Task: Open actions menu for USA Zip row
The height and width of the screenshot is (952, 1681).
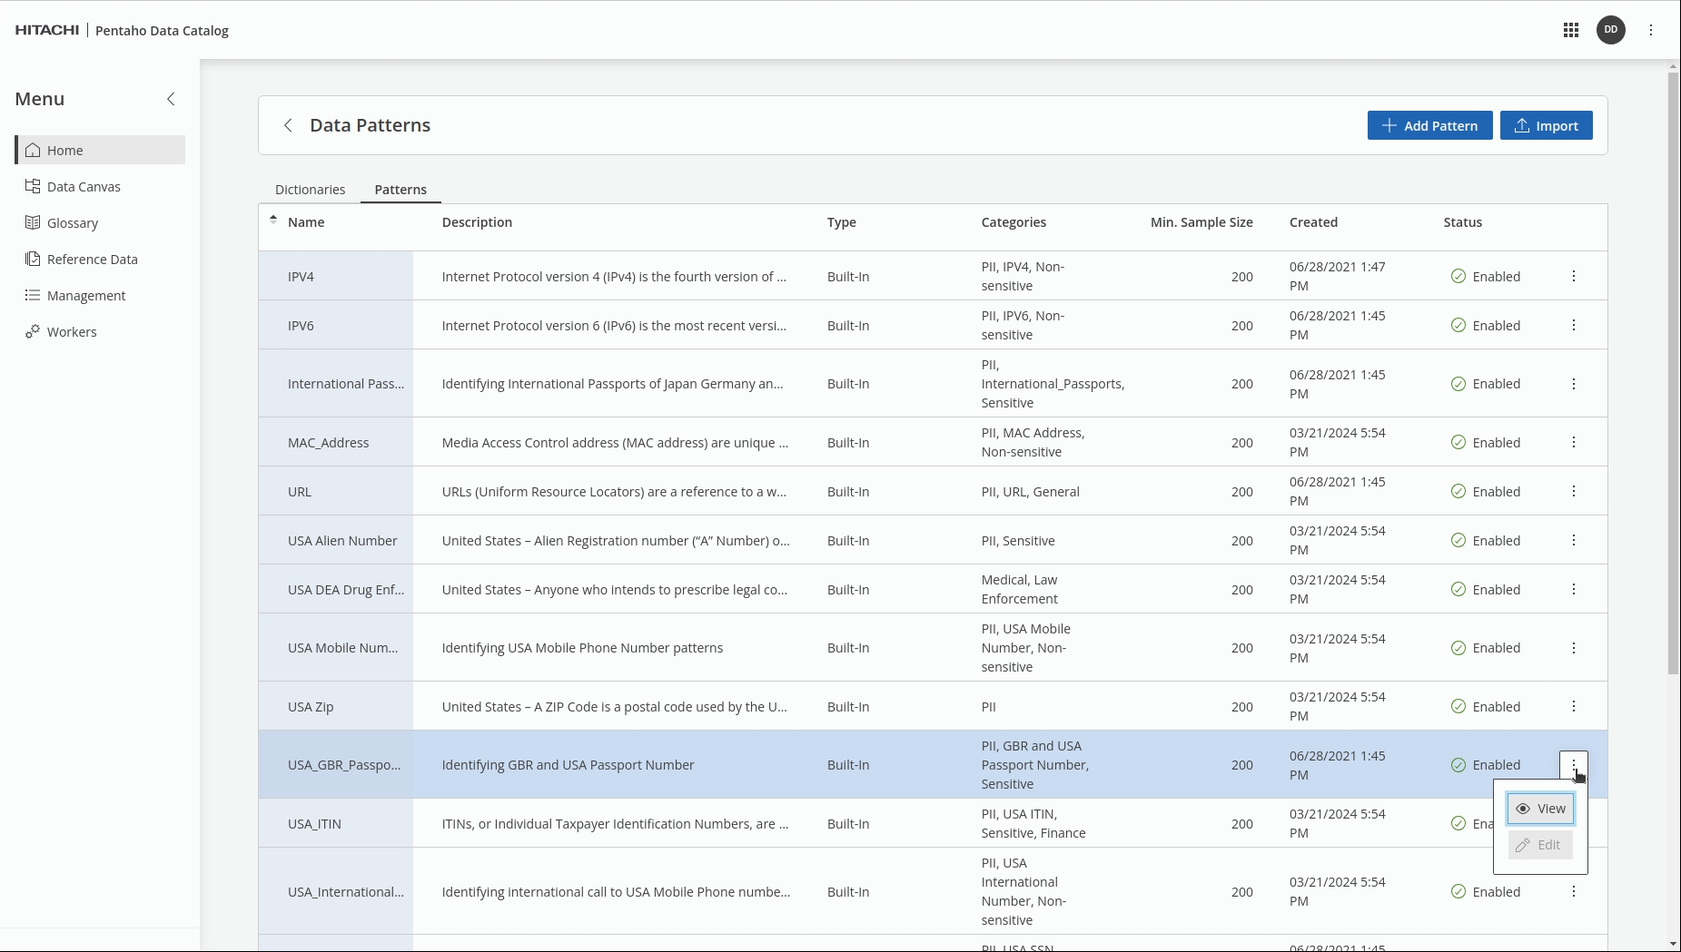Action: point(1573,706)
